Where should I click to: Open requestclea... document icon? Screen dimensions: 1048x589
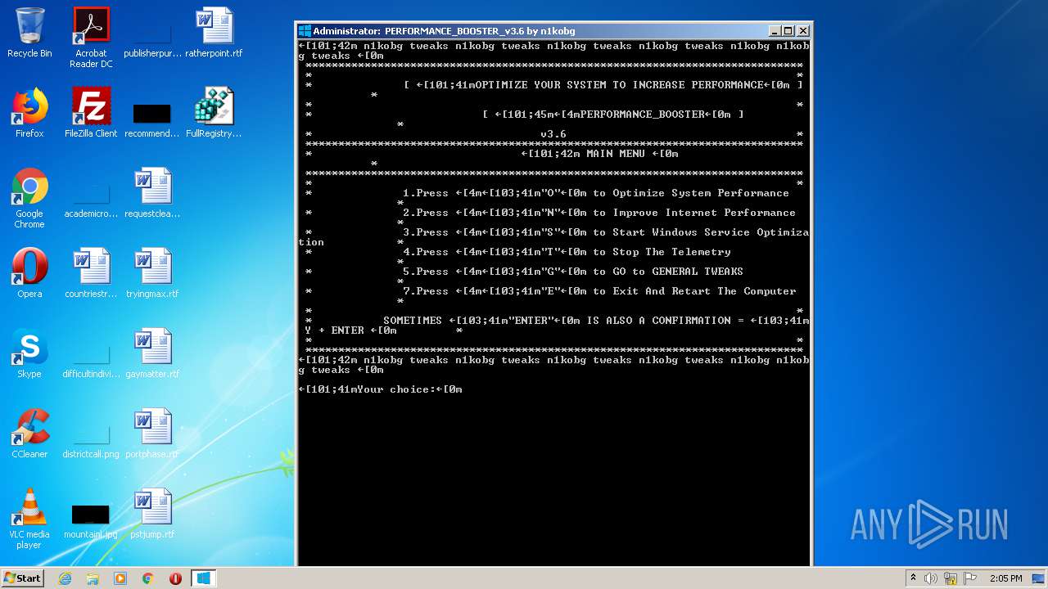tap(152, 193)
